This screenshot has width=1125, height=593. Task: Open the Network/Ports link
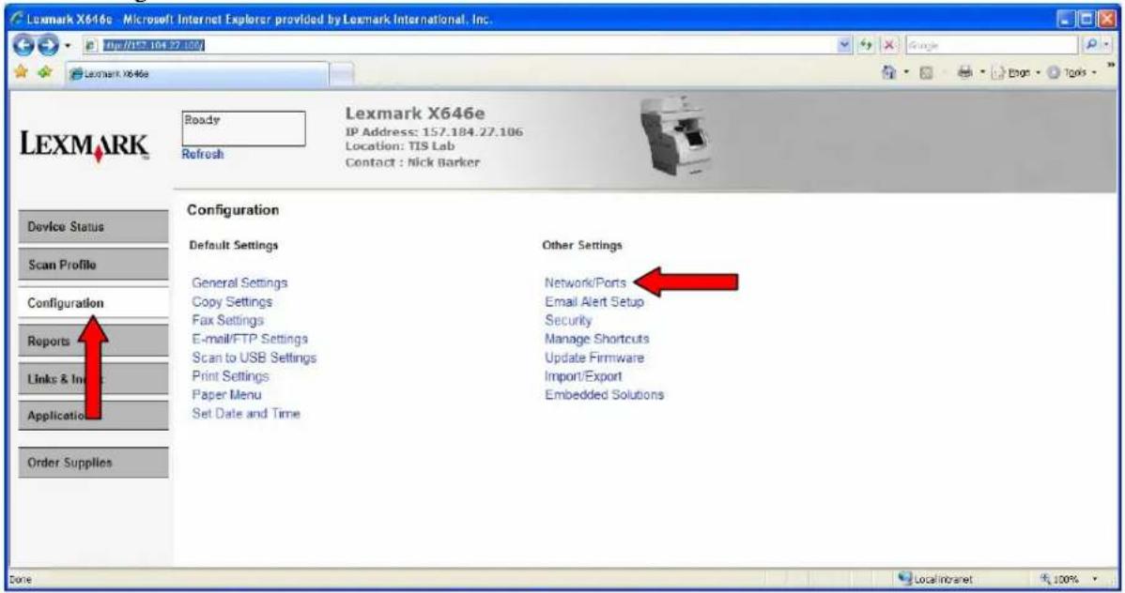click(585, 283)
